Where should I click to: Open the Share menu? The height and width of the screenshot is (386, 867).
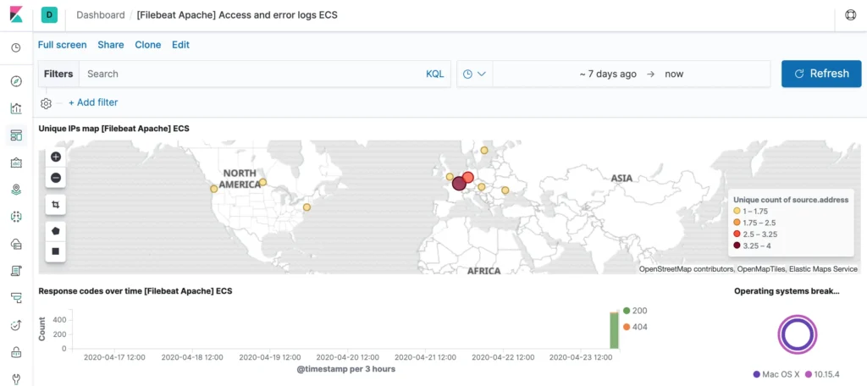click(111, 45)
